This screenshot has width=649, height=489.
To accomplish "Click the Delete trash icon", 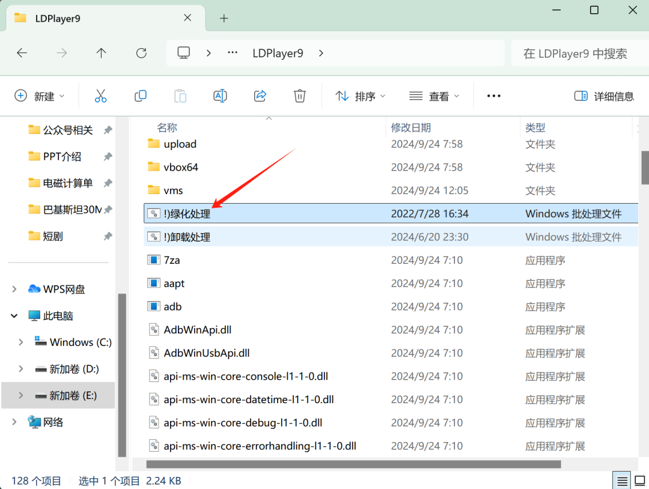I will (300, 96).
